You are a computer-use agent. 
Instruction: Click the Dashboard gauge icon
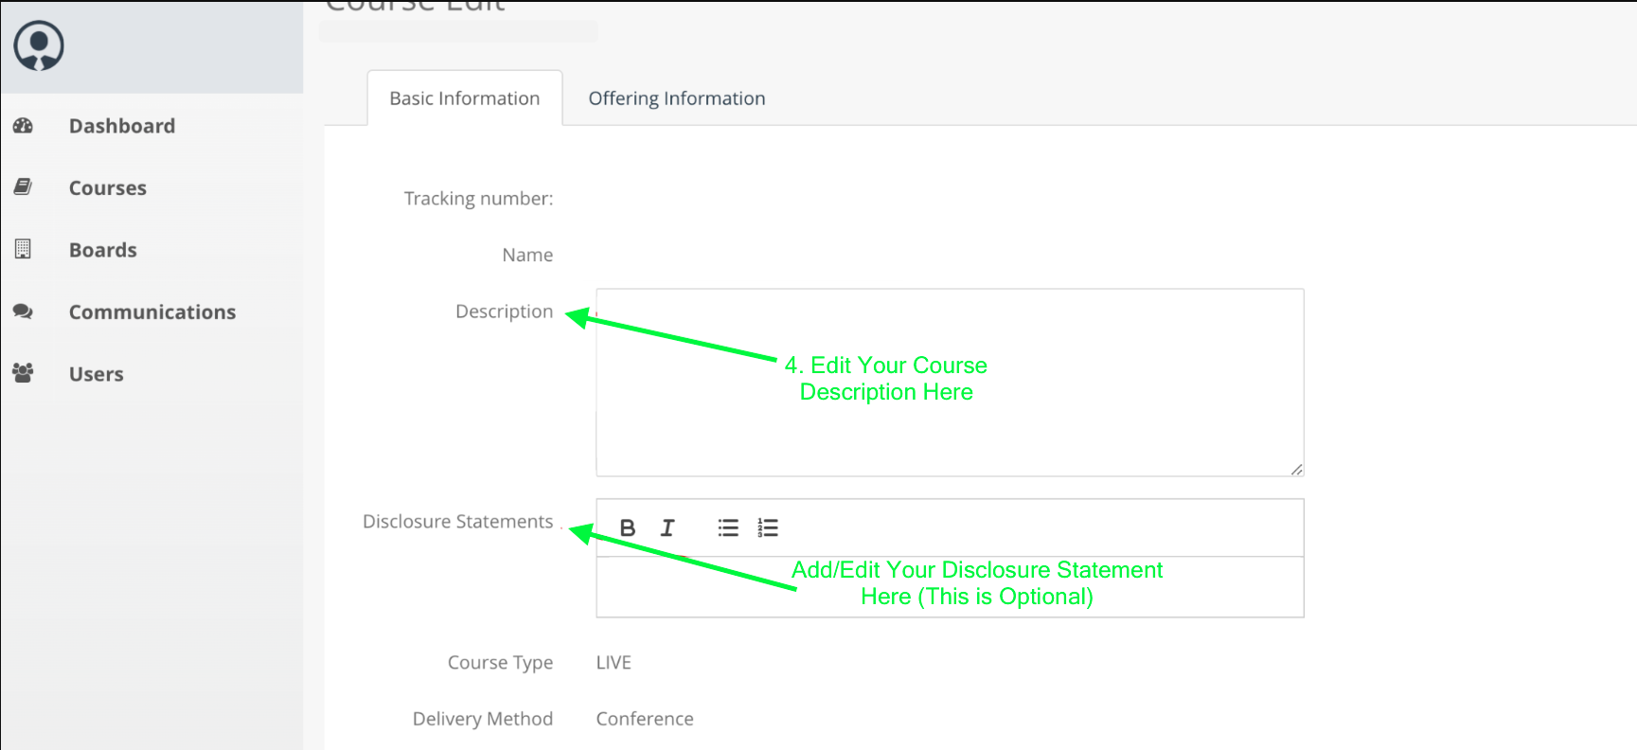23,125
